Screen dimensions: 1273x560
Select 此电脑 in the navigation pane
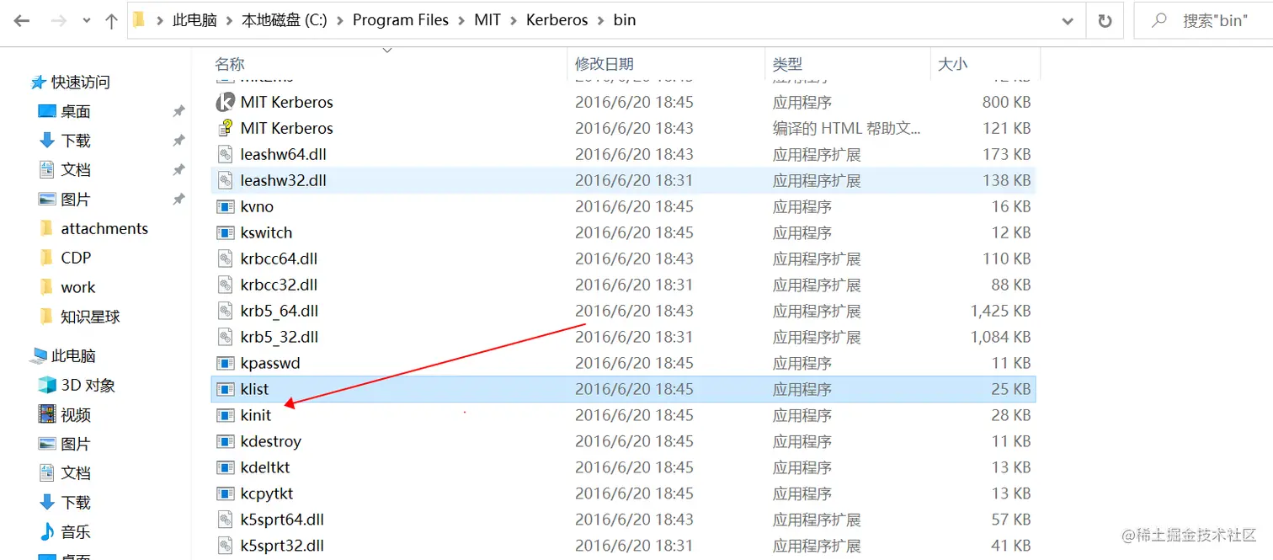74,355
